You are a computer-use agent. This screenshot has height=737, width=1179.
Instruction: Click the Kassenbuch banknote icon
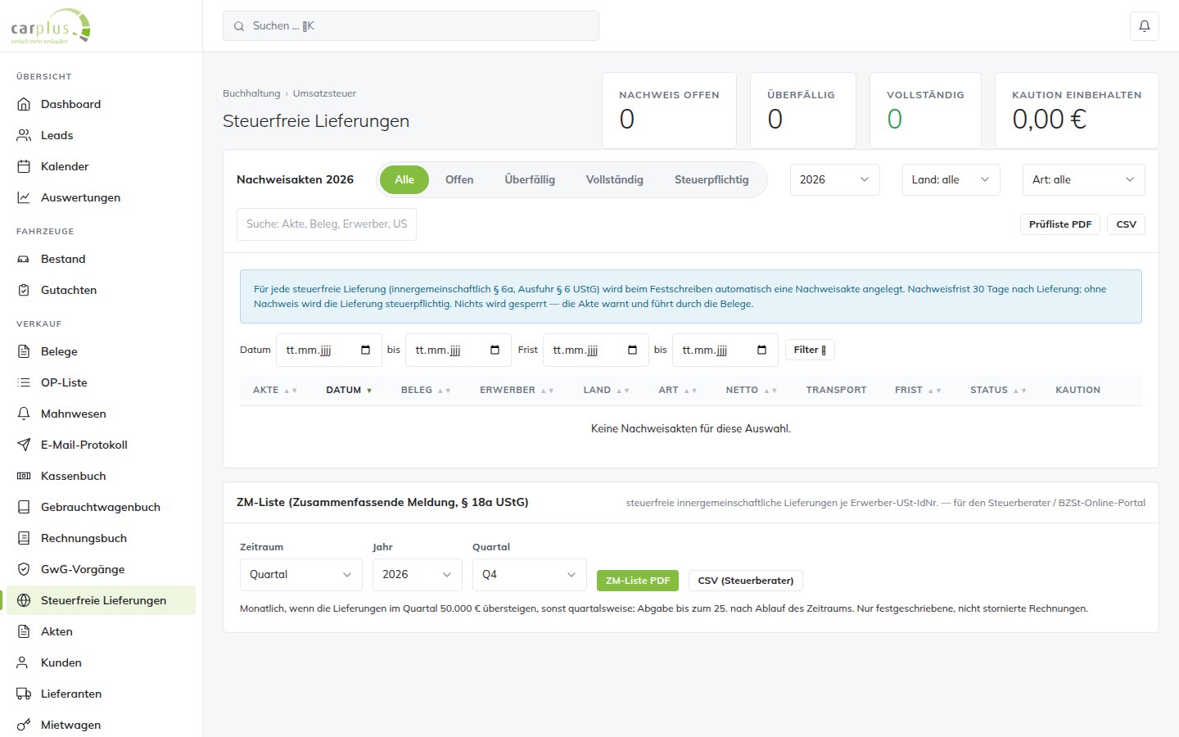point(24,476)
